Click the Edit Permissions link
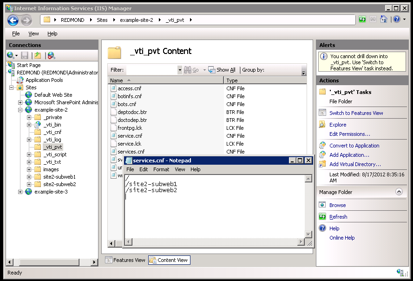 (x=349, y=134)
